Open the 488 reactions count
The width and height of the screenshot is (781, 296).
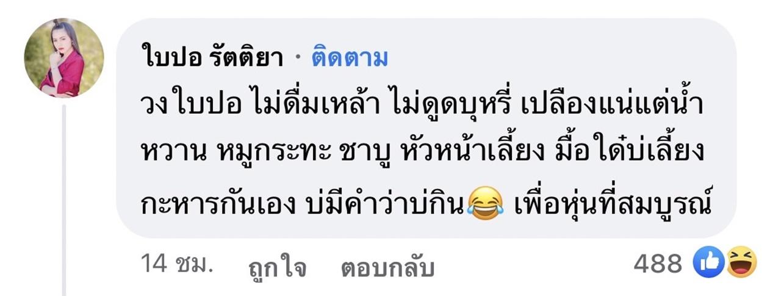pos(658,264)
